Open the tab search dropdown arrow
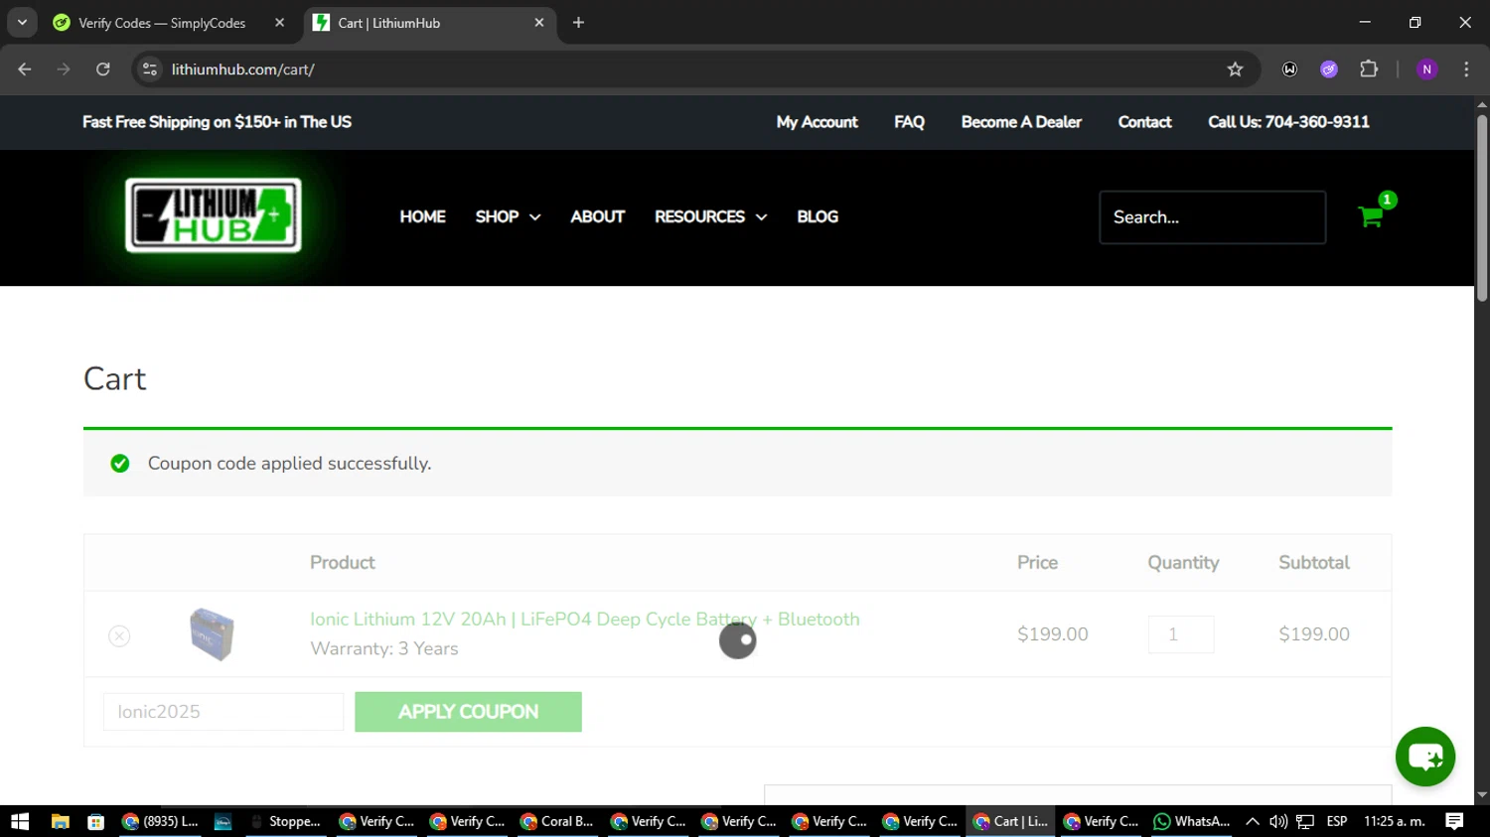1490x837 pixels. (22, 23)
